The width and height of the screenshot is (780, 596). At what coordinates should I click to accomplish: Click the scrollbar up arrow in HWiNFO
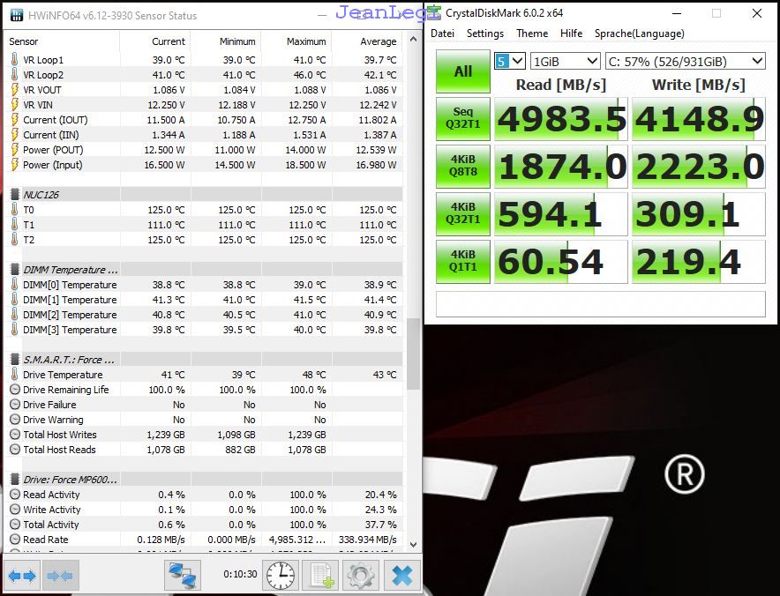(x=413, y=39)
